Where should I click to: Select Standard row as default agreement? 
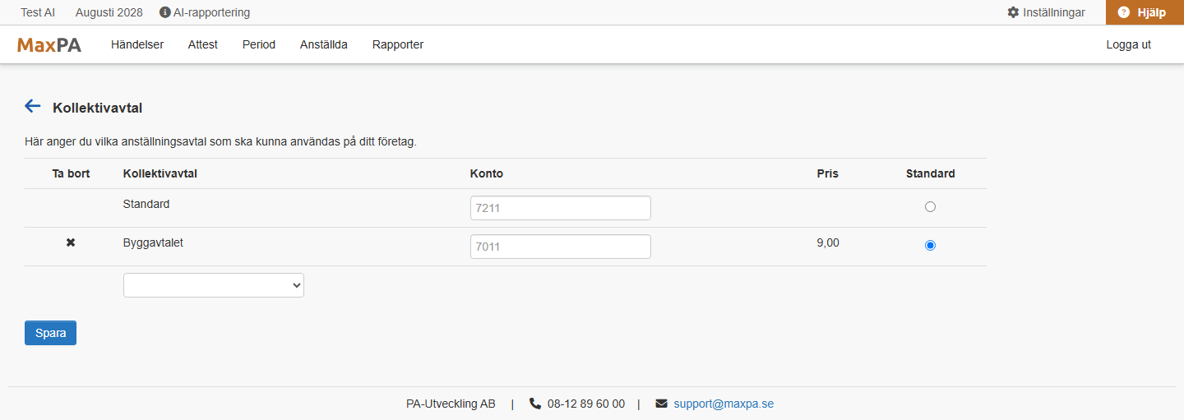click(x=930, y=207)
